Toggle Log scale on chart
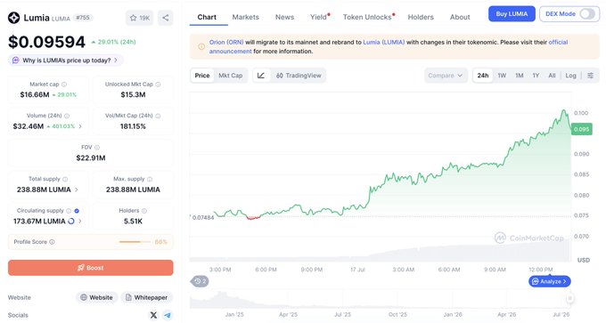 tap(570, 76)
